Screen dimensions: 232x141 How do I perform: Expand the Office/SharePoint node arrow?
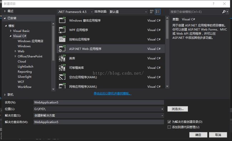click(15, 56)
